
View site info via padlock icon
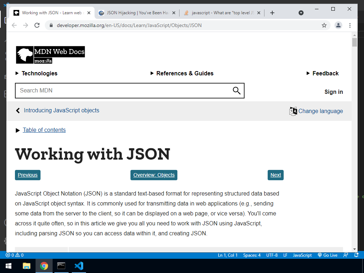[x=51, y=25]
